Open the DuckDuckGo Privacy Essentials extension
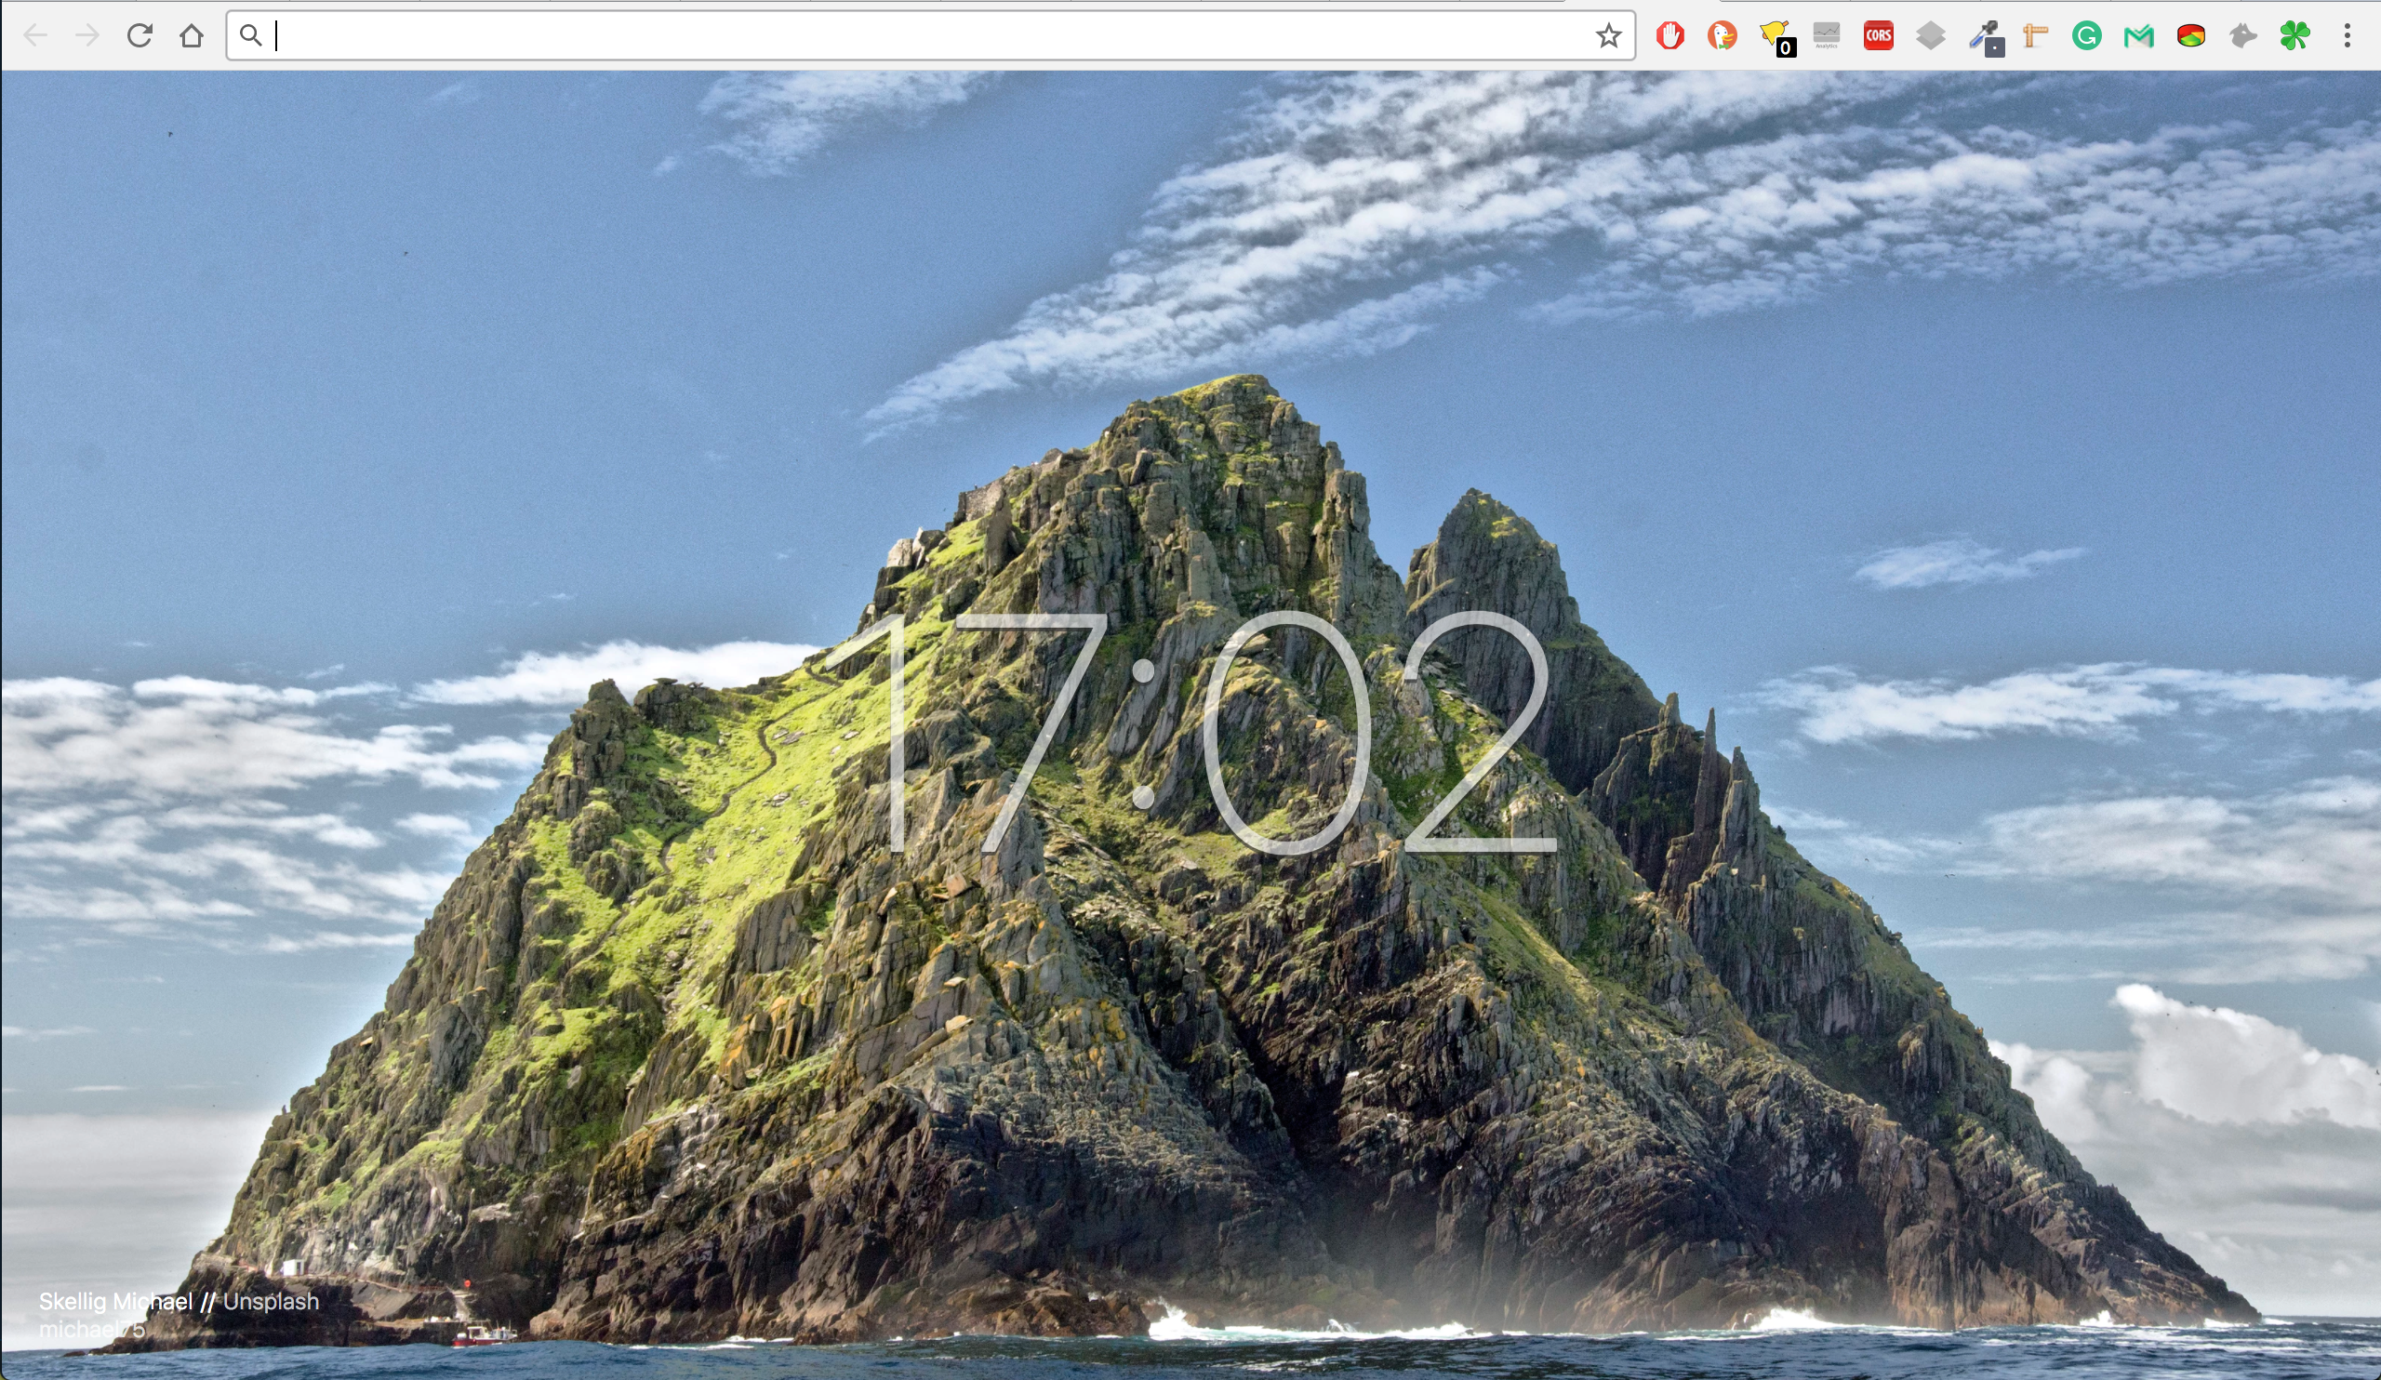The width and height of the screenshot is (2381, 1380). click(x=1723, y=35)
